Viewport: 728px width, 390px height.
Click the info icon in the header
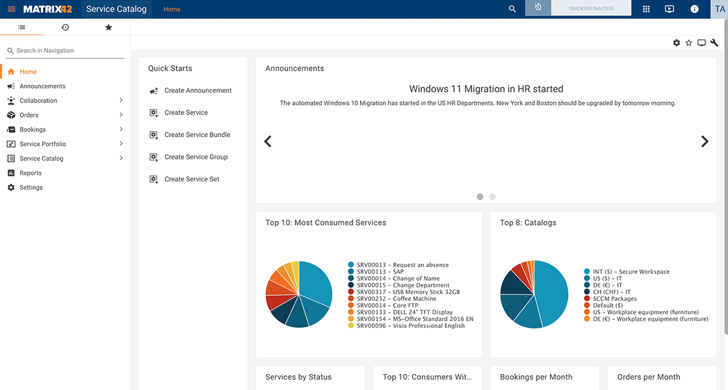click(694, 9)
